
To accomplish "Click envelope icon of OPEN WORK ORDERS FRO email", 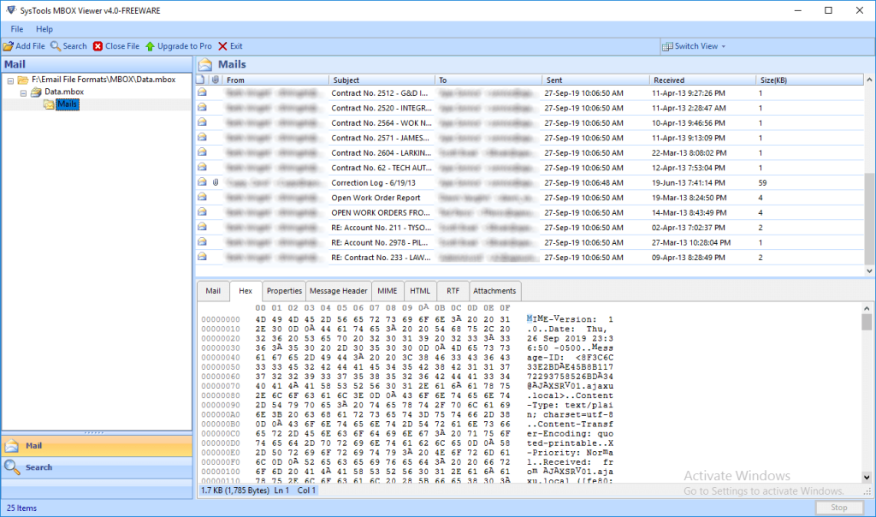I will tap(202, 212).
